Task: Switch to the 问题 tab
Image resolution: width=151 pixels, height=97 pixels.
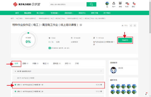Action: click(x=35, y=64)
